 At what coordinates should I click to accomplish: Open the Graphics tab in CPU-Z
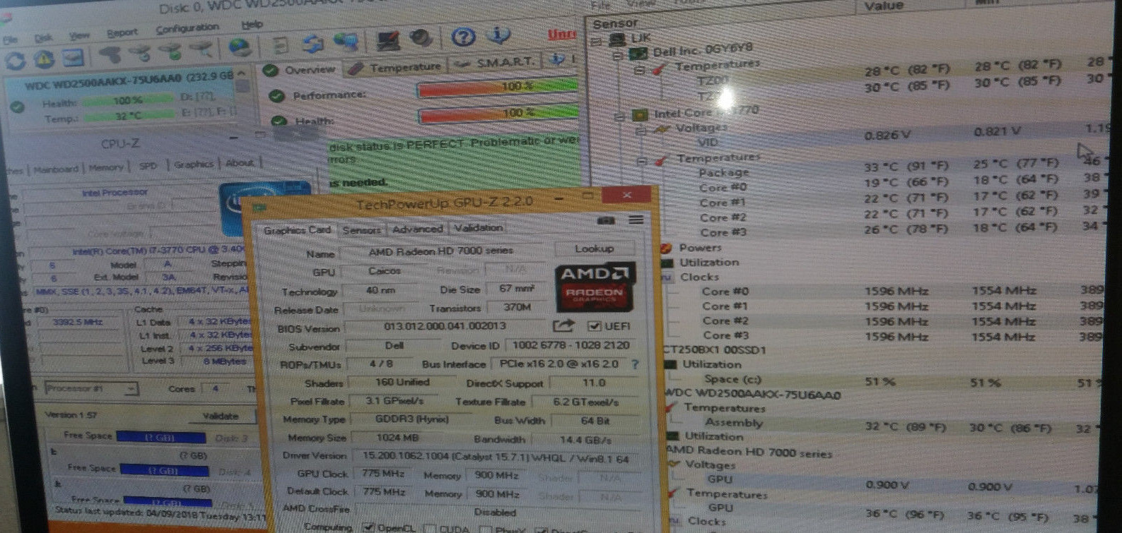click(x=194, y=164)
